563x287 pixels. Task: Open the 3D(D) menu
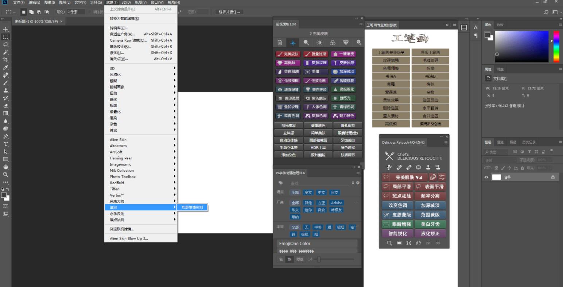coord(126,2)
